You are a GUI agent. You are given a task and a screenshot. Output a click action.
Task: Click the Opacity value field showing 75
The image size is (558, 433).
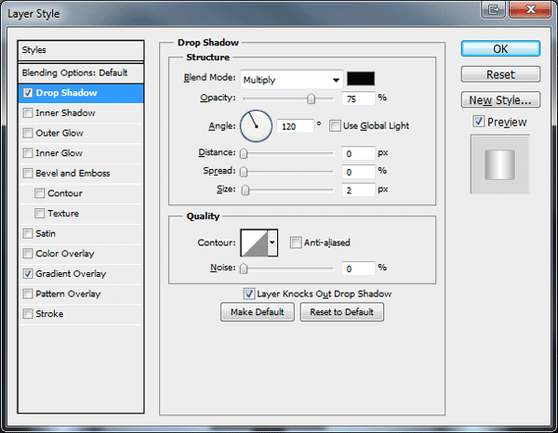[x=358, y=98]
